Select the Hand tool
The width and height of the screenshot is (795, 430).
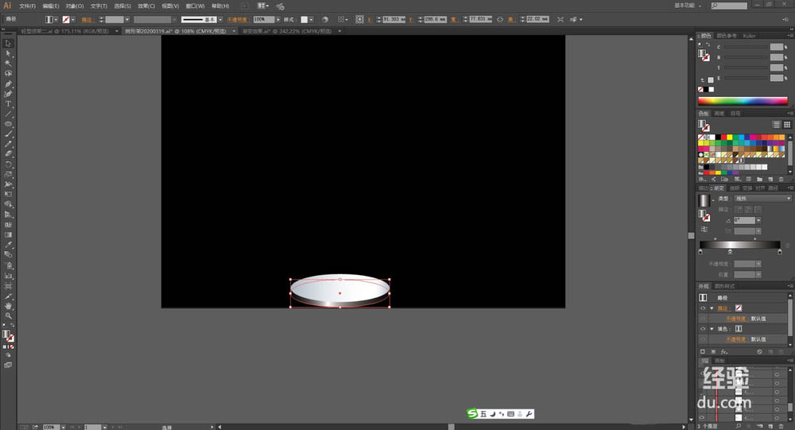point(8,306)
